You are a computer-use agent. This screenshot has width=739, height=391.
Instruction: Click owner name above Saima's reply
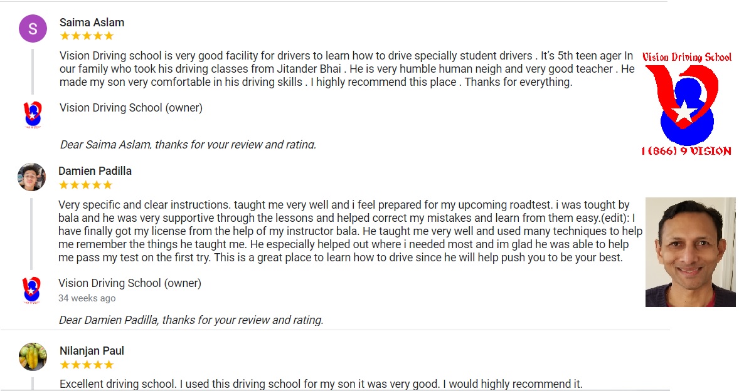[130, 108]
